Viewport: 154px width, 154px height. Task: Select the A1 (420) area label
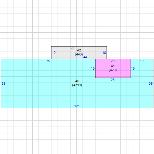113,68
